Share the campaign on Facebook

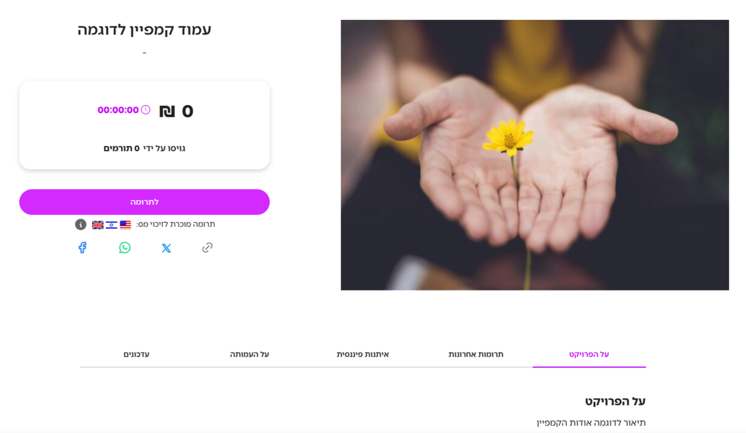click(x=83, y=248)
